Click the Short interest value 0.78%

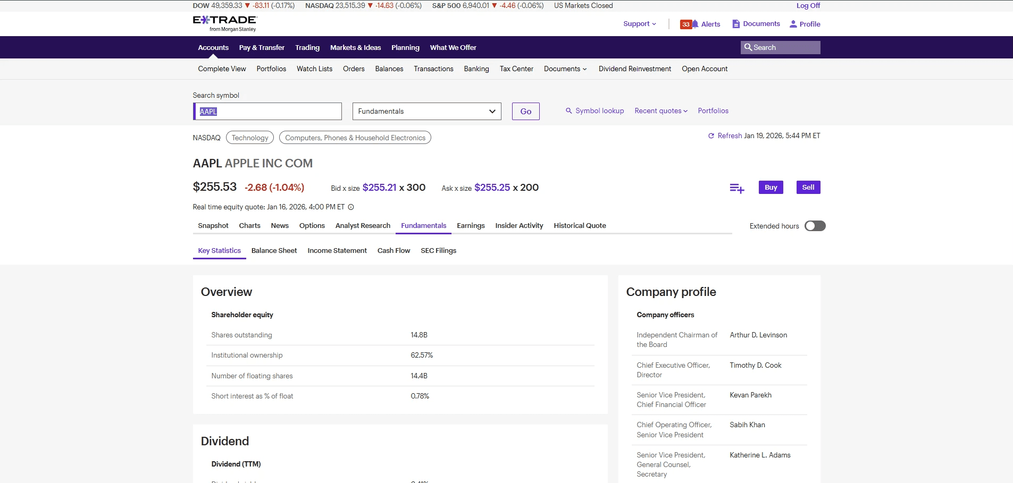point(420,396)
